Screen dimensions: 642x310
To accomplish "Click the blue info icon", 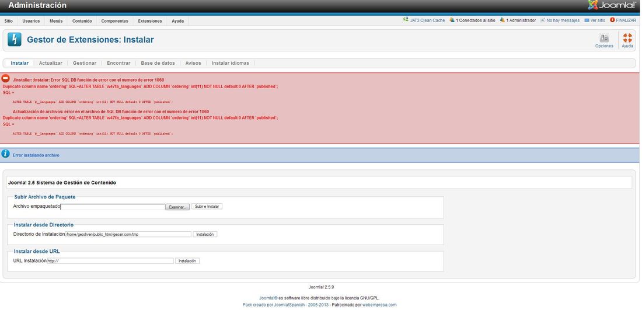I will [5, 154].
